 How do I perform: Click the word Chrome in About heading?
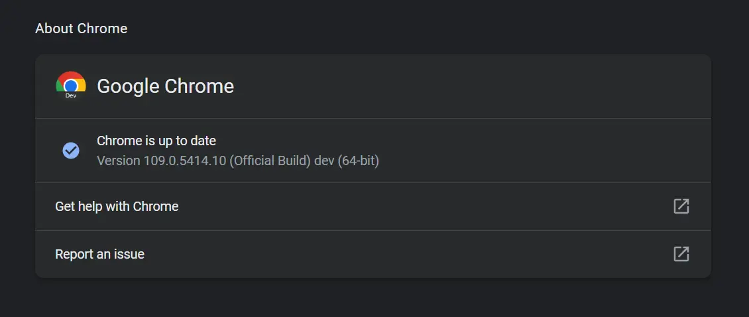coord(102,29)
